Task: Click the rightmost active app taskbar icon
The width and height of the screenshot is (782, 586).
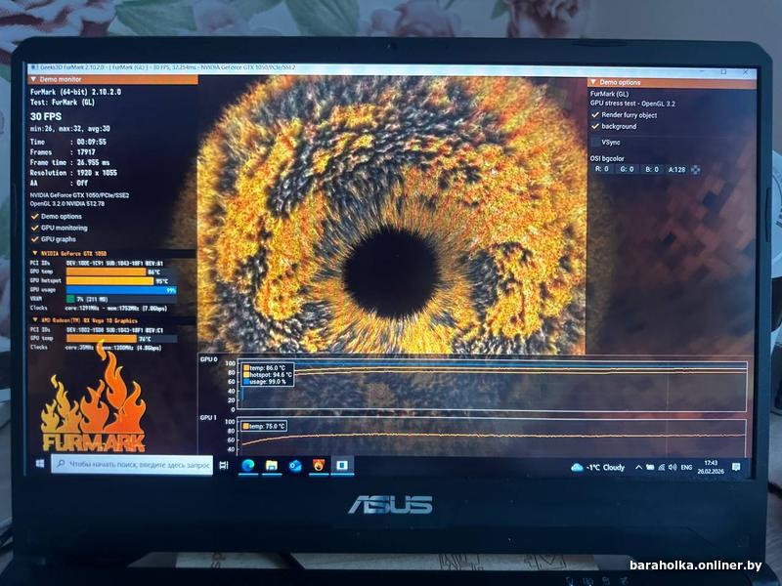Action: pyautogui.click(x=342, y=466)
